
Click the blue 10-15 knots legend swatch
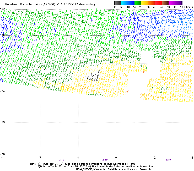(131, 3)
